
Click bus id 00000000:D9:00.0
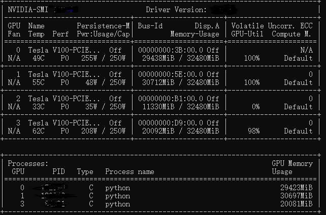tap(171, 123)
